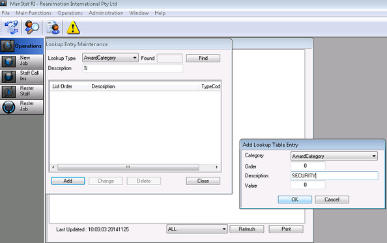Click the ManStat RI title bar app icon
387x243 pixels.
[3, 3]
